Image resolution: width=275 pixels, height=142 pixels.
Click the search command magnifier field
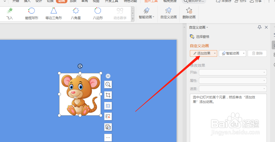point(194,1)
